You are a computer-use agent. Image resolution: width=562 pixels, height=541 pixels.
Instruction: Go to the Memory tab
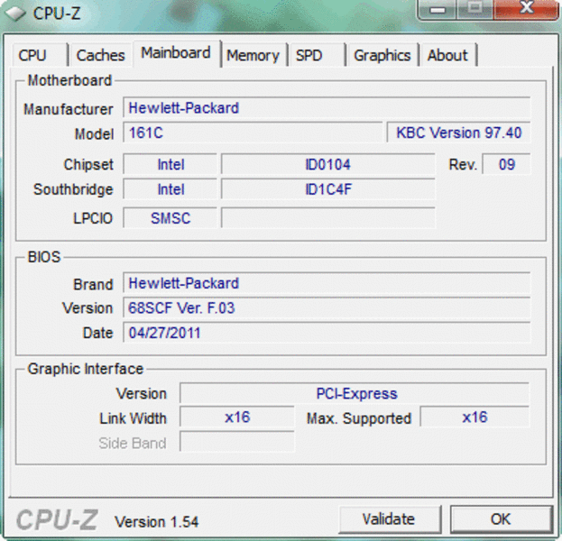coord(253,55)
